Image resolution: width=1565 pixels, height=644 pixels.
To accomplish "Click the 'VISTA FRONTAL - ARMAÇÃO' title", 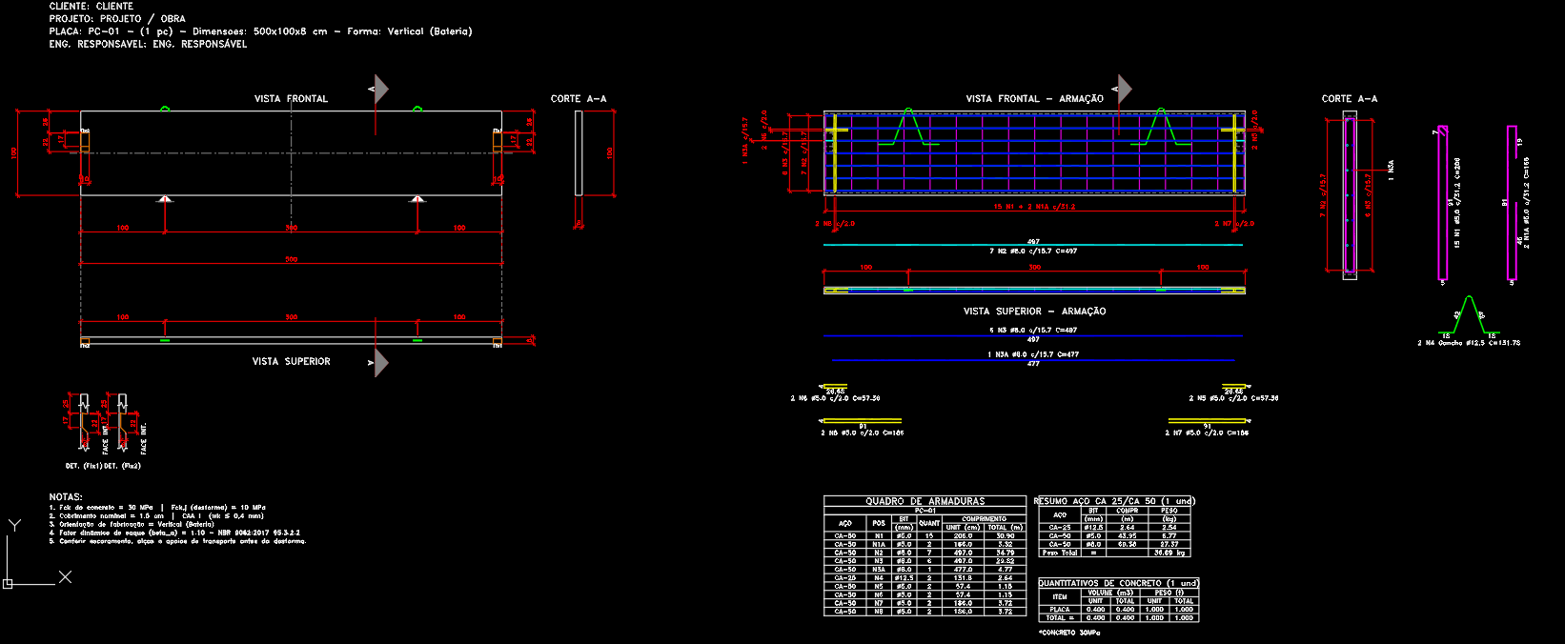I will [x=1035, y=98].
